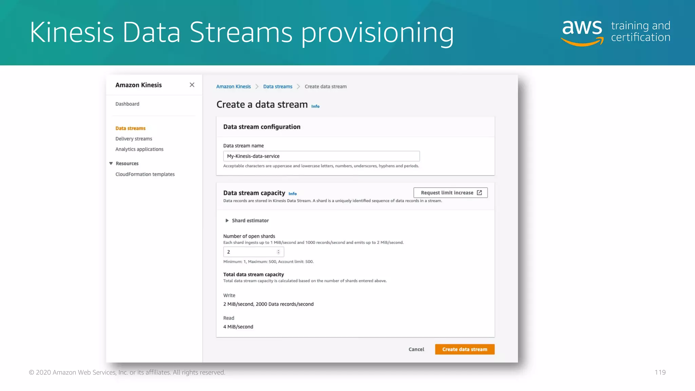Close the Amazon Kinesis side panel
The height and width of the screenshot is (391, 695).
[192, 85]
